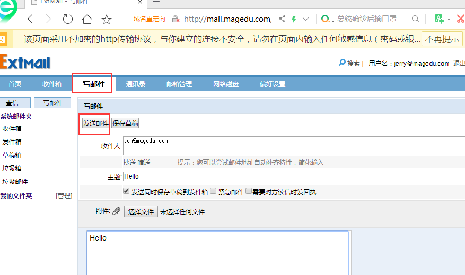Image resolution: width=465 pixels, height=275 pixels.
Task: Dismiss warning with 不再提示 button
Action: pos(442,39)
